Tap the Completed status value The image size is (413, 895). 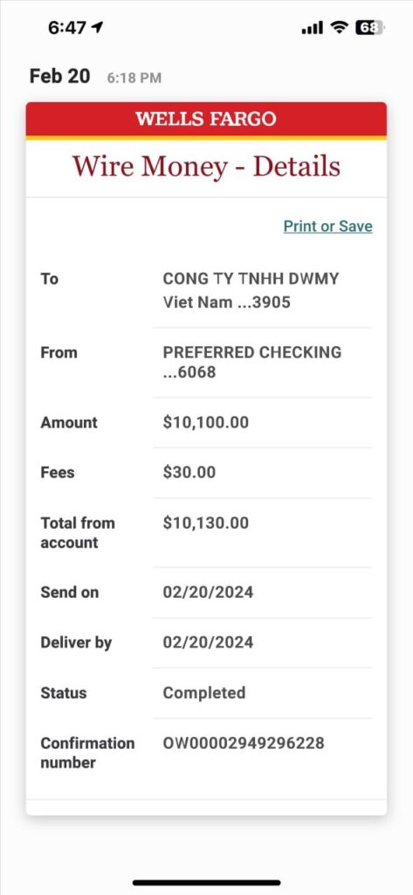click(204, 693)
